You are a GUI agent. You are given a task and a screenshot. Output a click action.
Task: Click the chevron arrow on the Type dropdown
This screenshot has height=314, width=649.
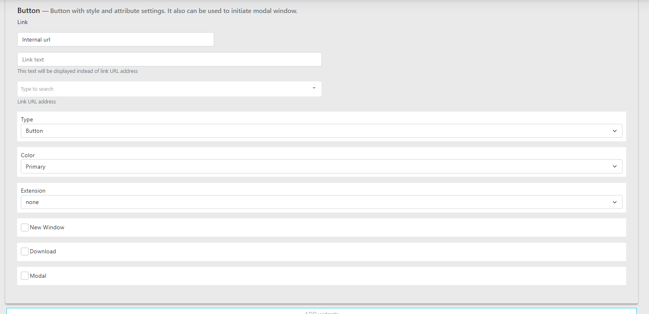[614, 131]
